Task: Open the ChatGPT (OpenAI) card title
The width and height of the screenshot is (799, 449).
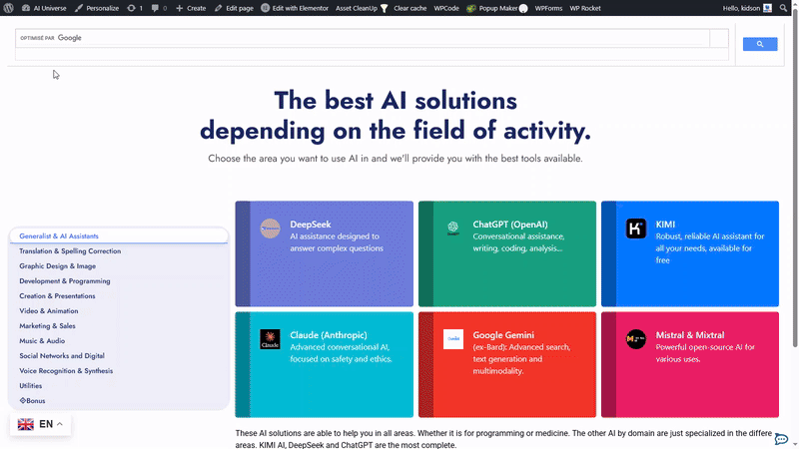Action: click(510, 224)
